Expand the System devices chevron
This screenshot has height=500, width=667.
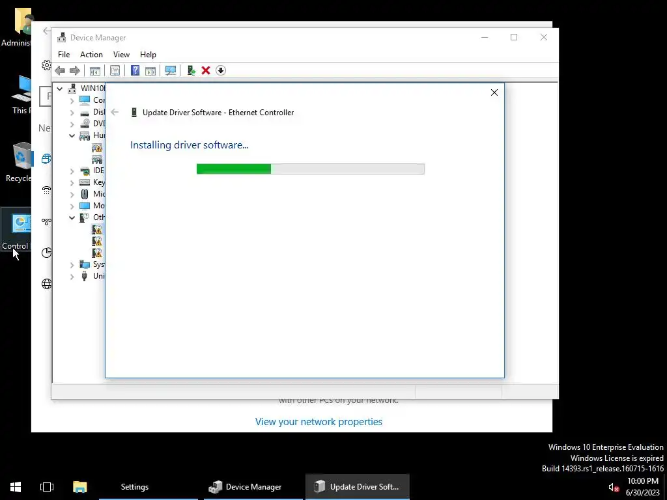[72, 265]
